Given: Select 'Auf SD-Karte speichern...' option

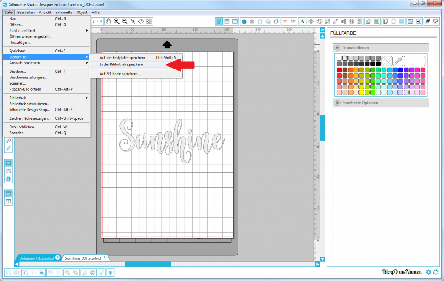Looking at the screenshot, I should point(120,74).
